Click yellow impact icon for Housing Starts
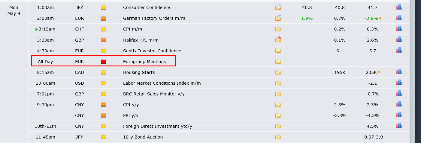 pyautogui.click(x=104, y=72)
